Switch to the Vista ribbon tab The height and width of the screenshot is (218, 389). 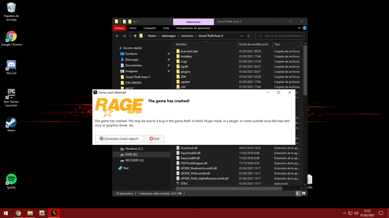166,28
